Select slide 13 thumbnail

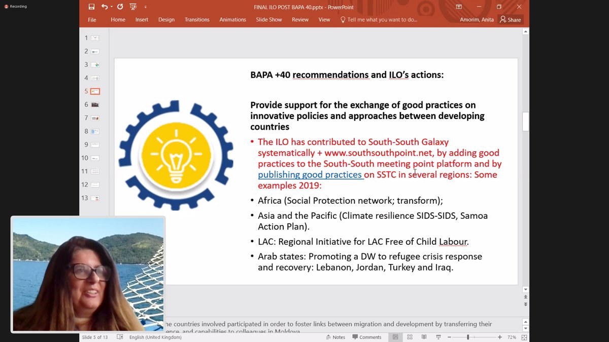tap(95, 198)
